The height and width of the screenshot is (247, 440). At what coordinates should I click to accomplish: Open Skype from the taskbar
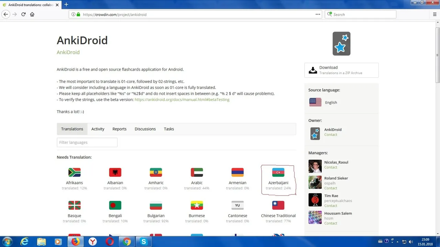tap(144, 242)
